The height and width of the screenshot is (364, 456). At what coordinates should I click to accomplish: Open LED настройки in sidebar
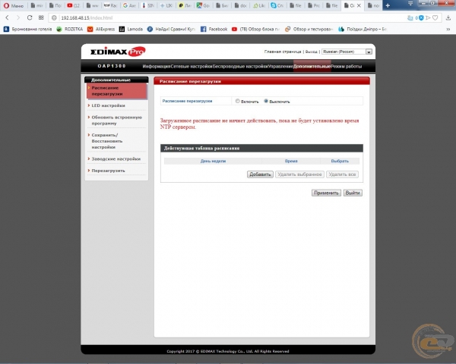click(108, 105)
